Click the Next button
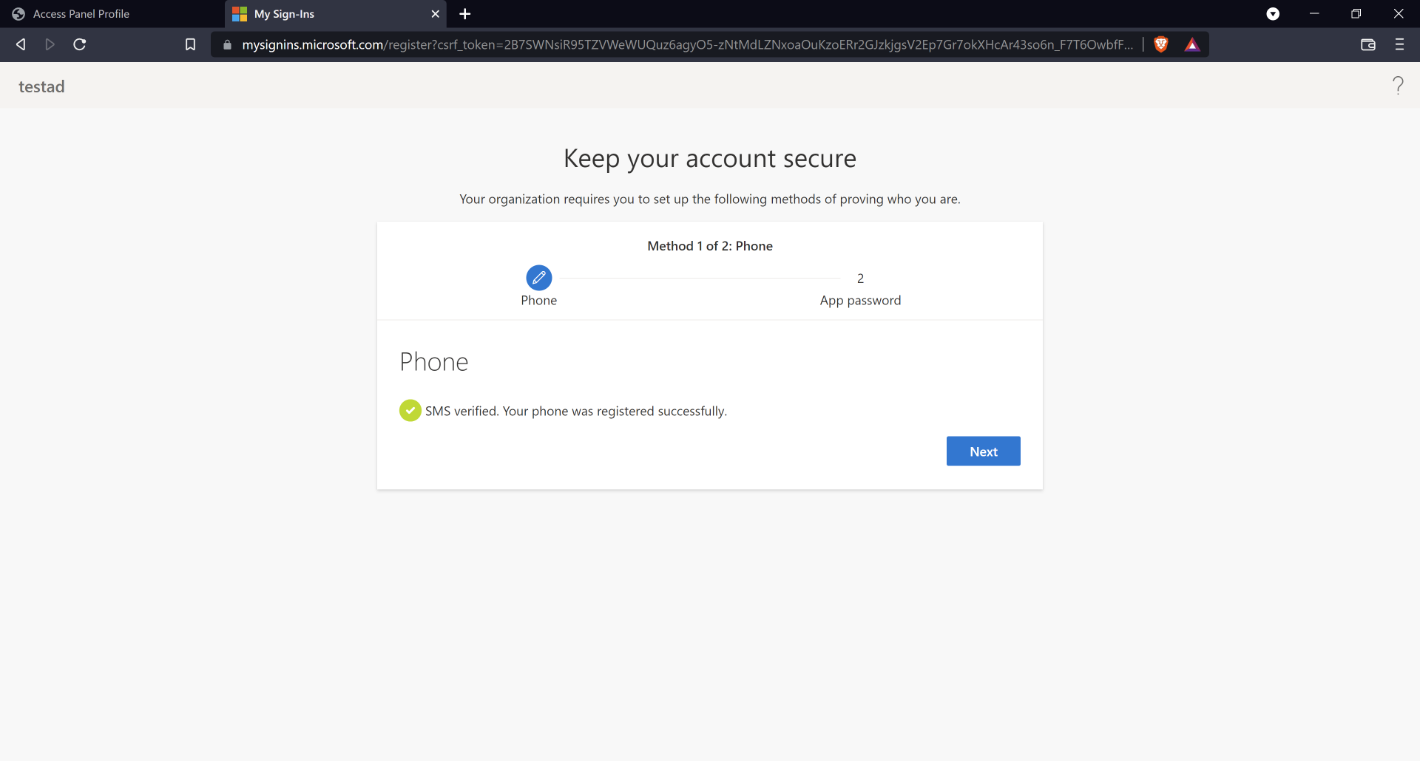This screenshot has height=761, width=1420. [x=983, y=451]
